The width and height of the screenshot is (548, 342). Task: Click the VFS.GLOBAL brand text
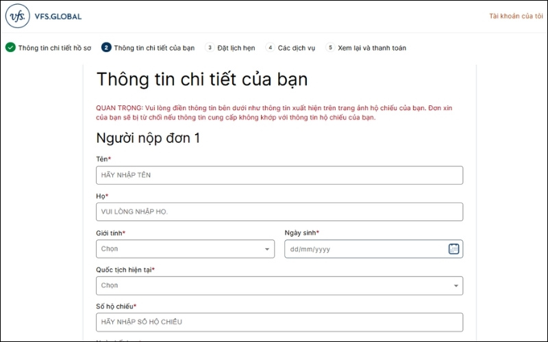click(x=58, y=16)
